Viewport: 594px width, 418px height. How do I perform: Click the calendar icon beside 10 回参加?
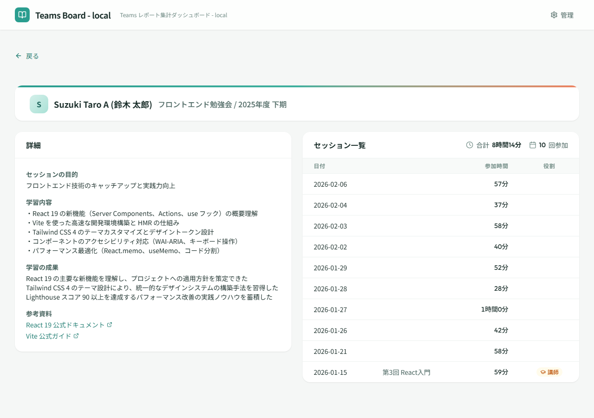click(533, 145)
